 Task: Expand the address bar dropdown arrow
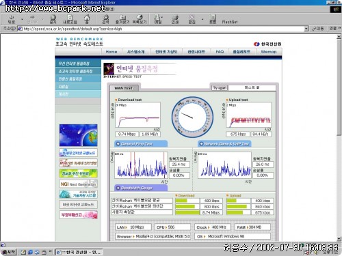coord(306,29)
